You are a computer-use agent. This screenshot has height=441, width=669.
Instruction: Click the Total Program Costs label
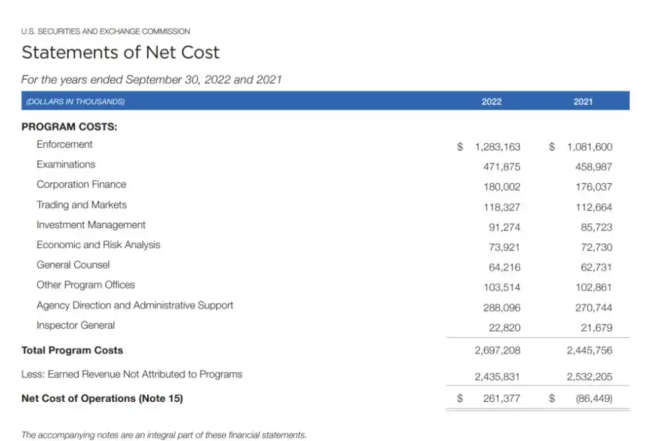point(72,351)
